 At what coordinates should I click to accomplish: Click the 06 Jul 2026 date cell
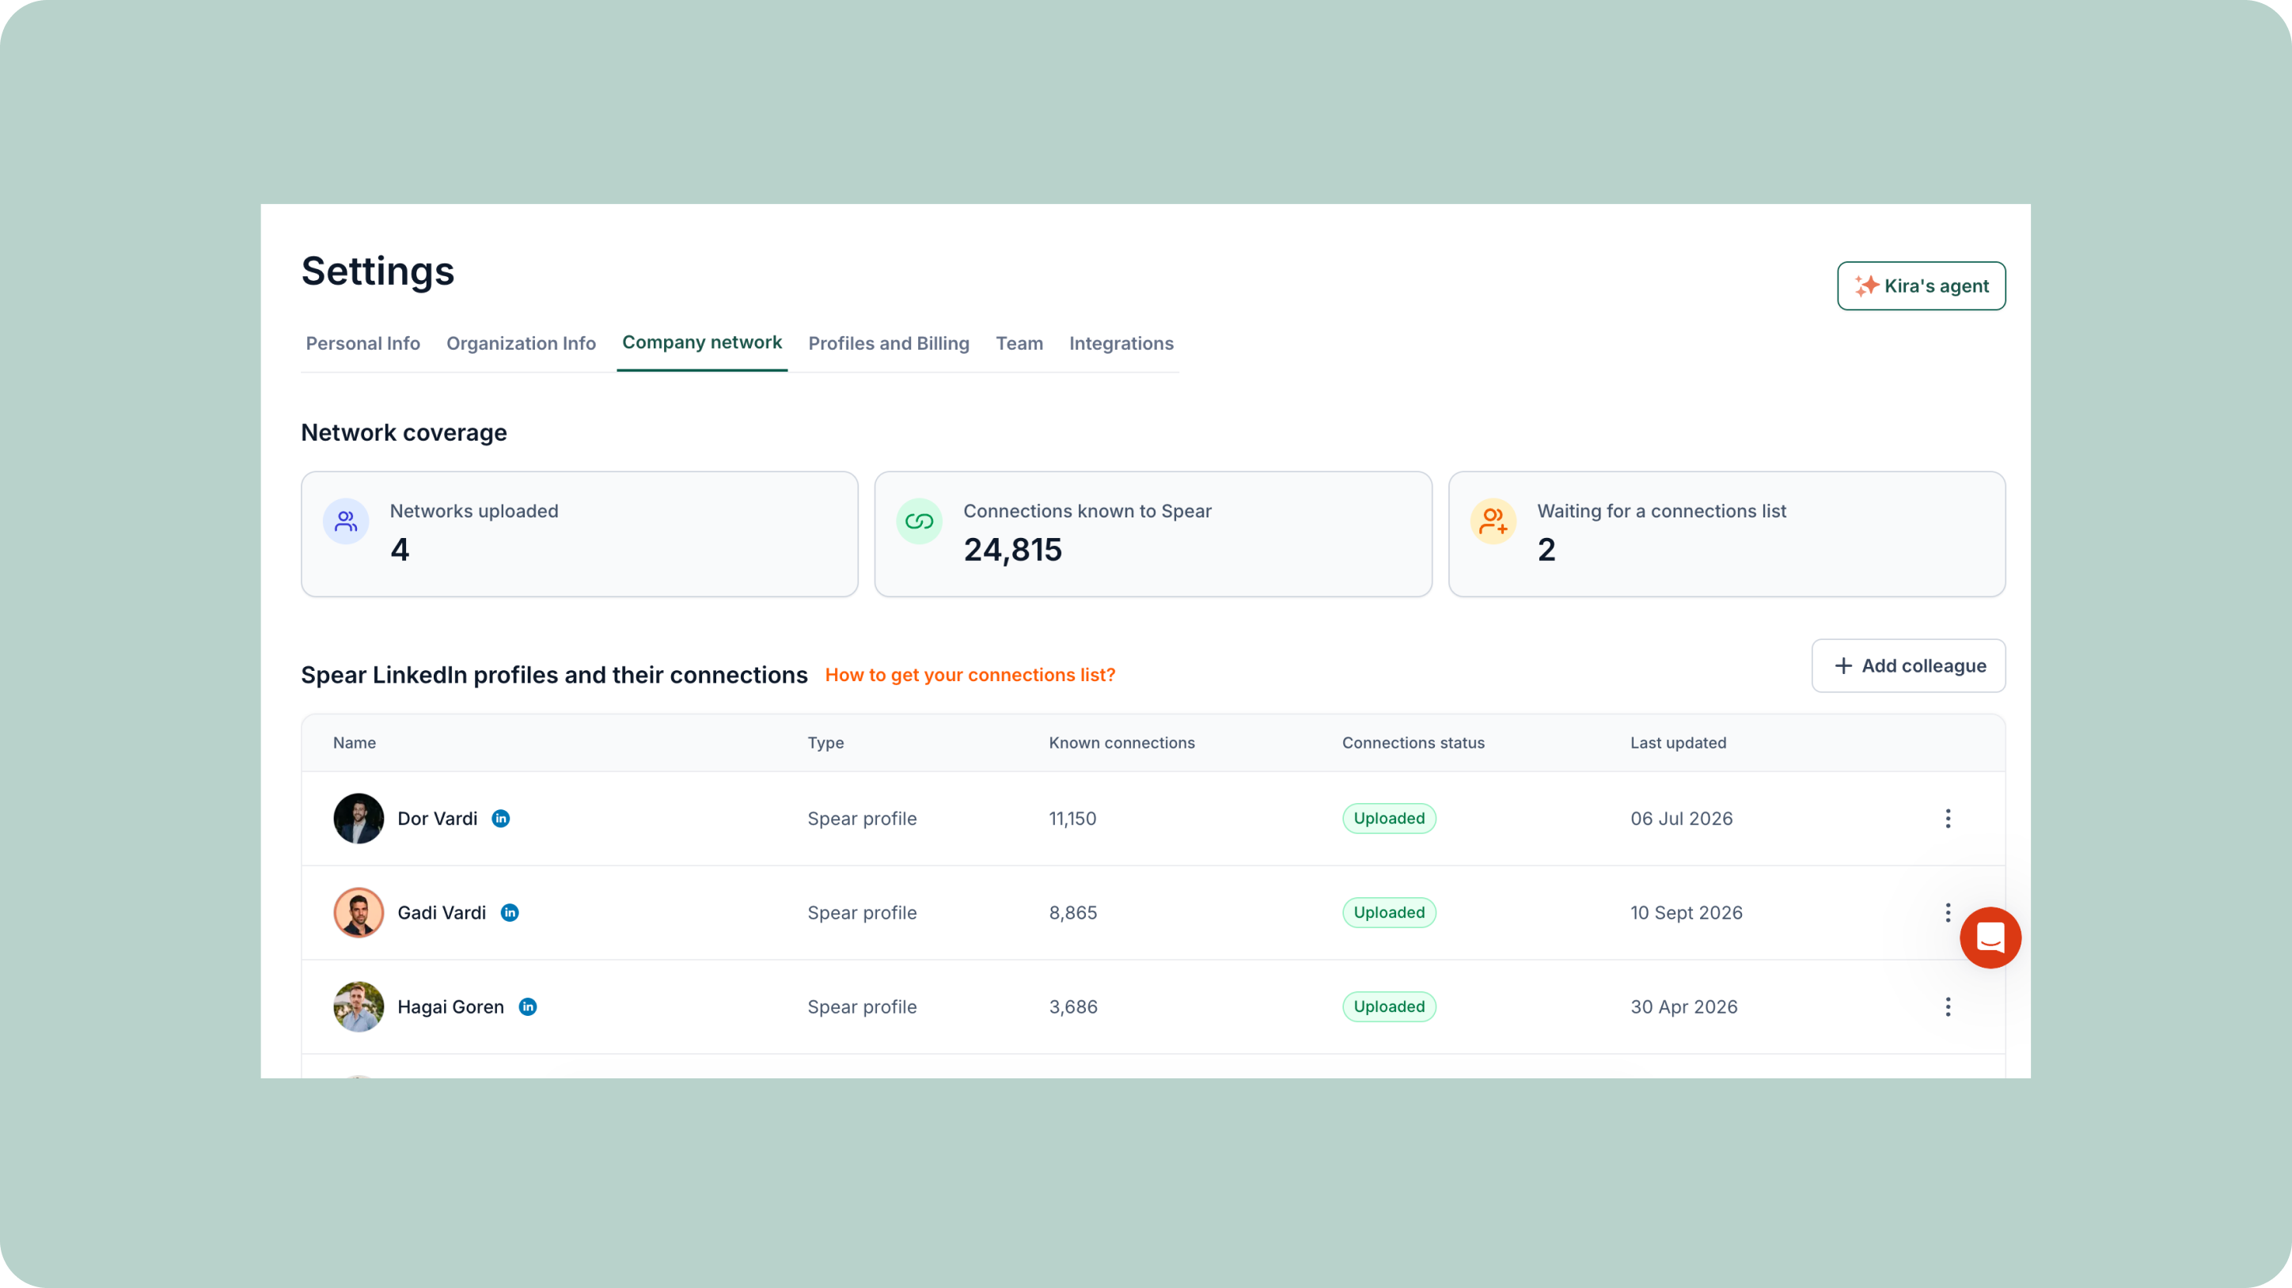1682,818
